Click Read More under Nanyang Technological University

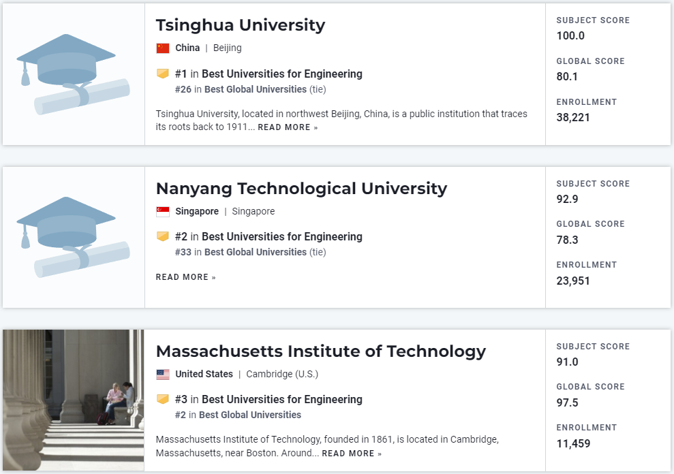click(185, 277)
